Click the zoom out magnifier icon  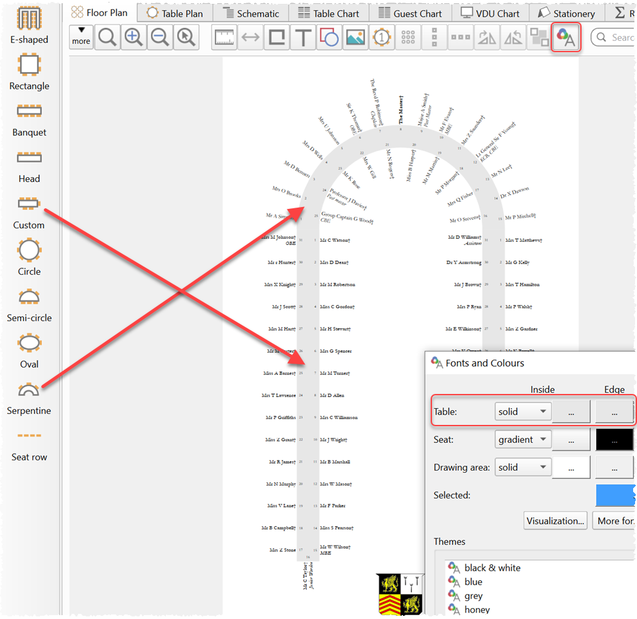coord(160,38)
